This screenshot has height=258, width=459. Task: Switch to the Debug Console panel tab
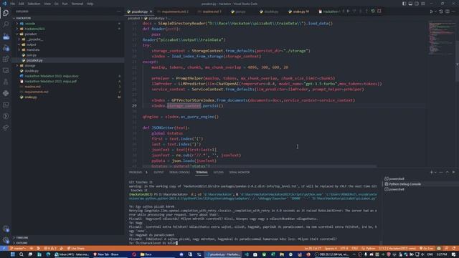179,172
